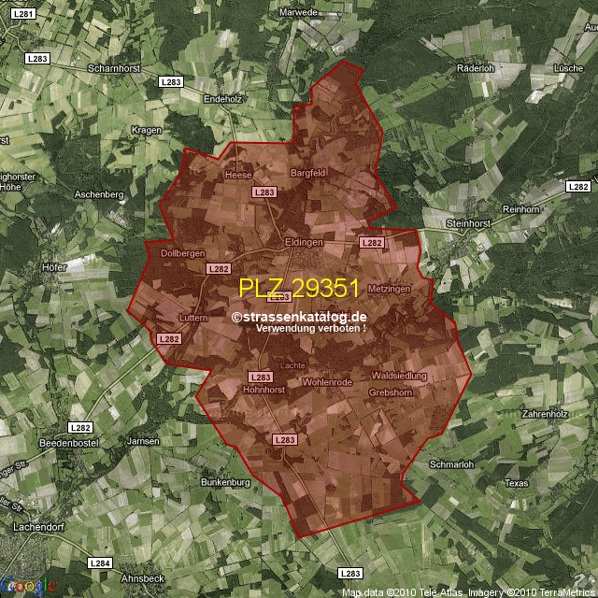Click the Texas place label
This screenshot has width=598, height=598.
pyautogui.click(x=516, y=483)
